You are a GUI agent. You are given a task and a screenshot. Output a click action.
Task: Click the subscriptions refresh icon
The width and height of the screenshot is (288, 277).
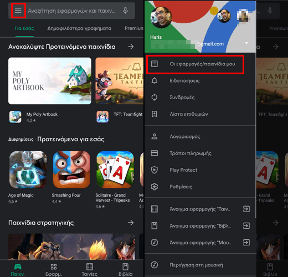(155, 98)
